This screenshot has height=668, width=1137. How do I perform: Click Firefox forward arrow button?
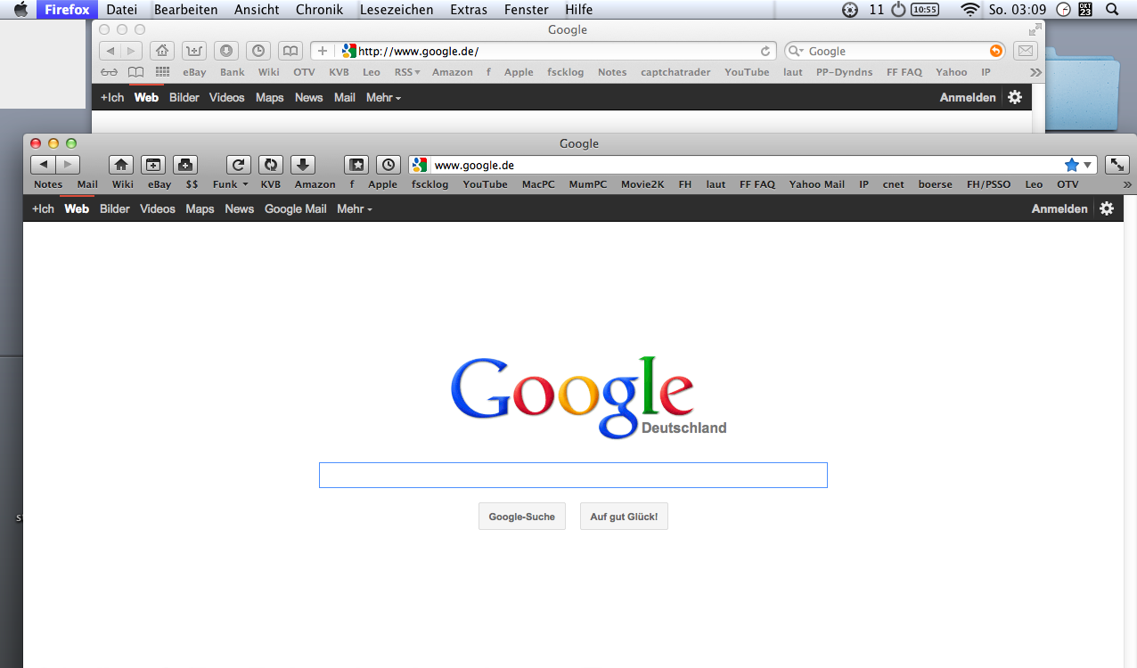click(x=68, y=165)
